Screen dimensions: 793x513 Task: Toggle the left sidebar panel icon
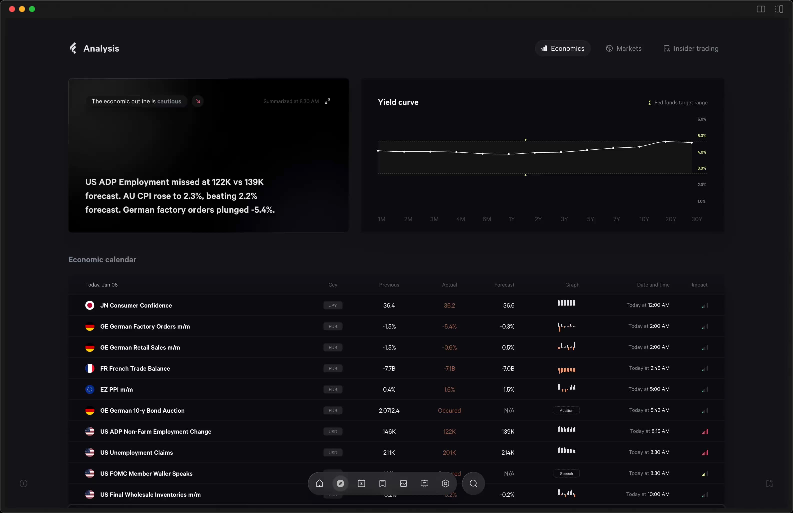pyautogui.click(x=761, y=9)
